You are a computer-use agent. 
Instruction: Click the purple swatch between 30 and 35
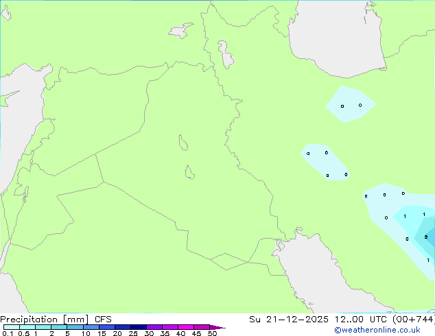tap(154, 327)
